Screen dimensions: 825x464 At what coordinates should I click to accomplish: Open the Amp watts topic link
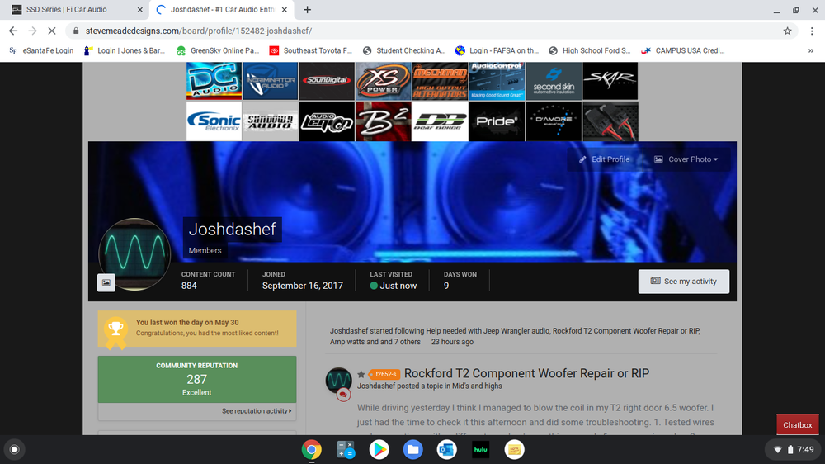coord(347,342)
